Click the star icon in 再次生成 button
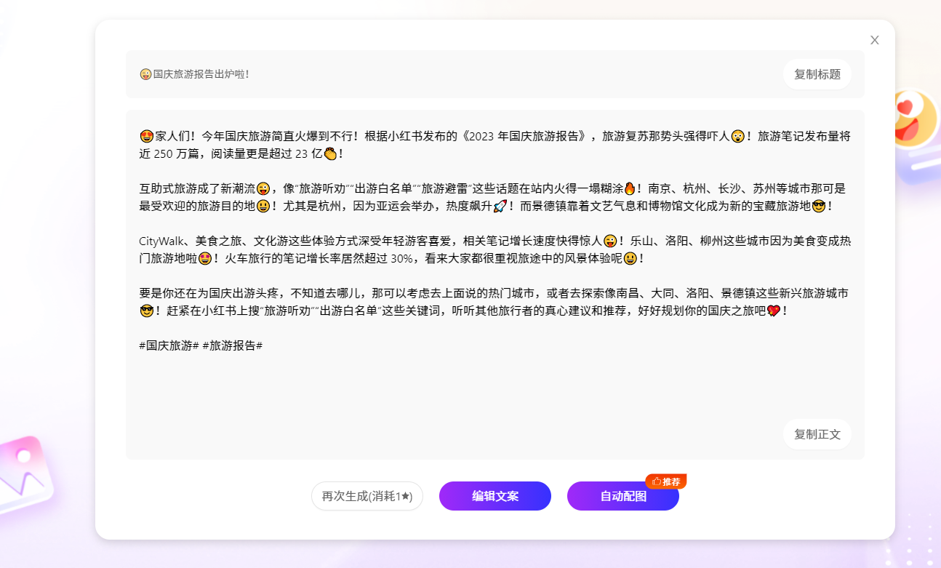The image size is (941, 568). tap(408, 497)
